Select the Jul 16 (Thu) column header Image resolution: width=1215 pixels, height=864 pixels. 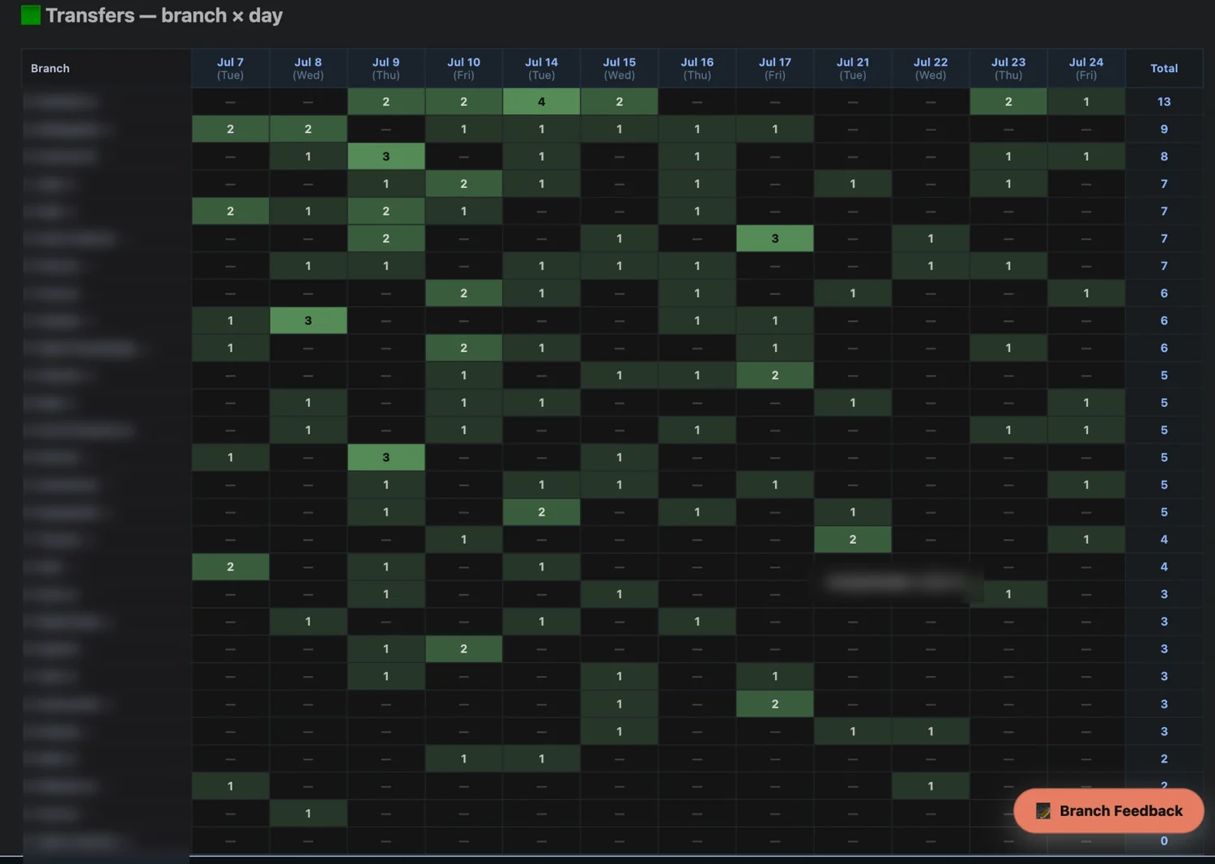pyautogui.click(x=697, y=68)
